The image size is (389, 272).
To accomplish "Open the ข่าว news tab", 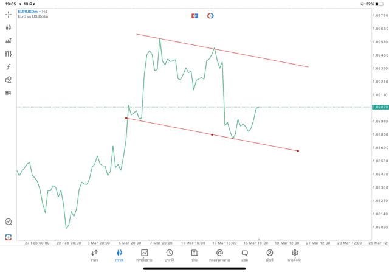I will pos(194,256).
